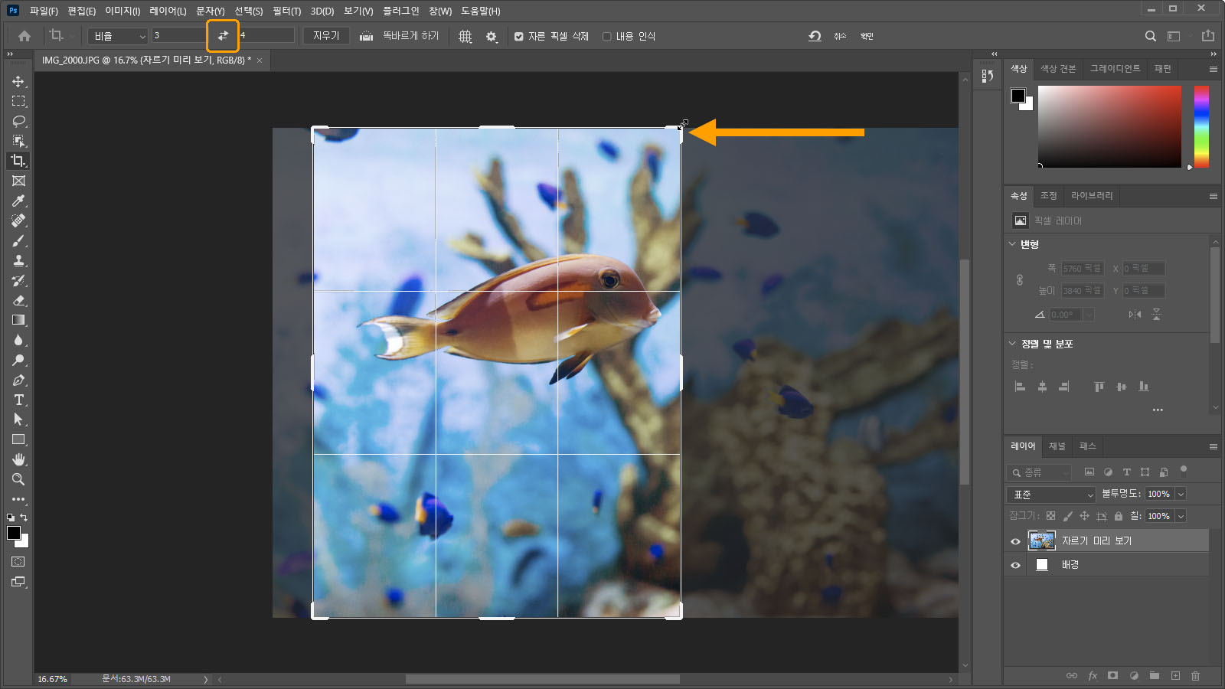Hide the 배경 layer
The height and width of the screenshot is (689, 1225).
point(1015,565)
